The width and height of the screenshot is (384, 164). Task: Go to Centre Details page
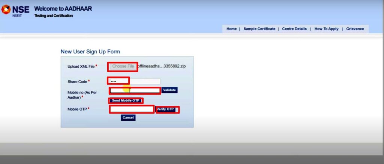point(294,29)
